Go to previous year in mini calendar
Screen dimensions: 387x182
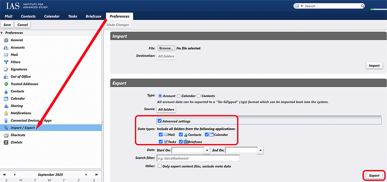4,175
